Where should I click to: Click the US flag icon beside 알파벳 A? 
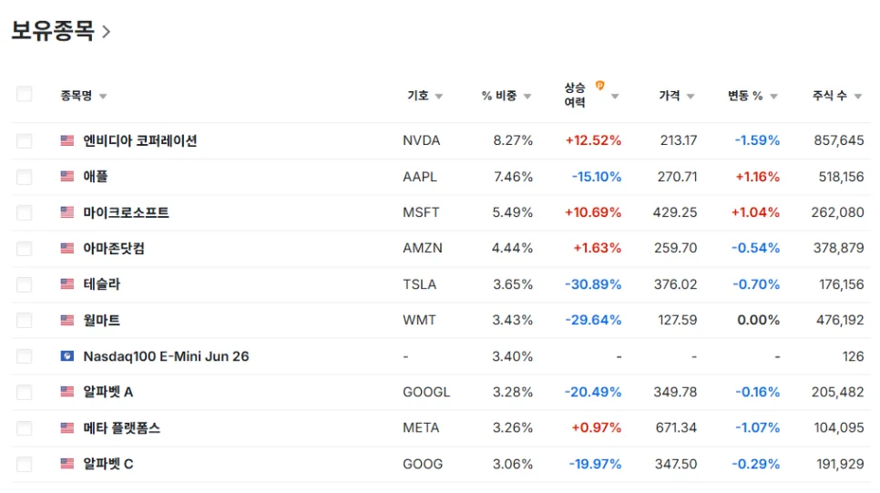67,392
